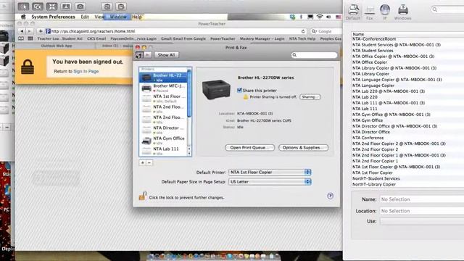The width and height of the screenshot is (464, 261).
Task: Open the bookmarks book icon in Safari
Action: point(21,38)
